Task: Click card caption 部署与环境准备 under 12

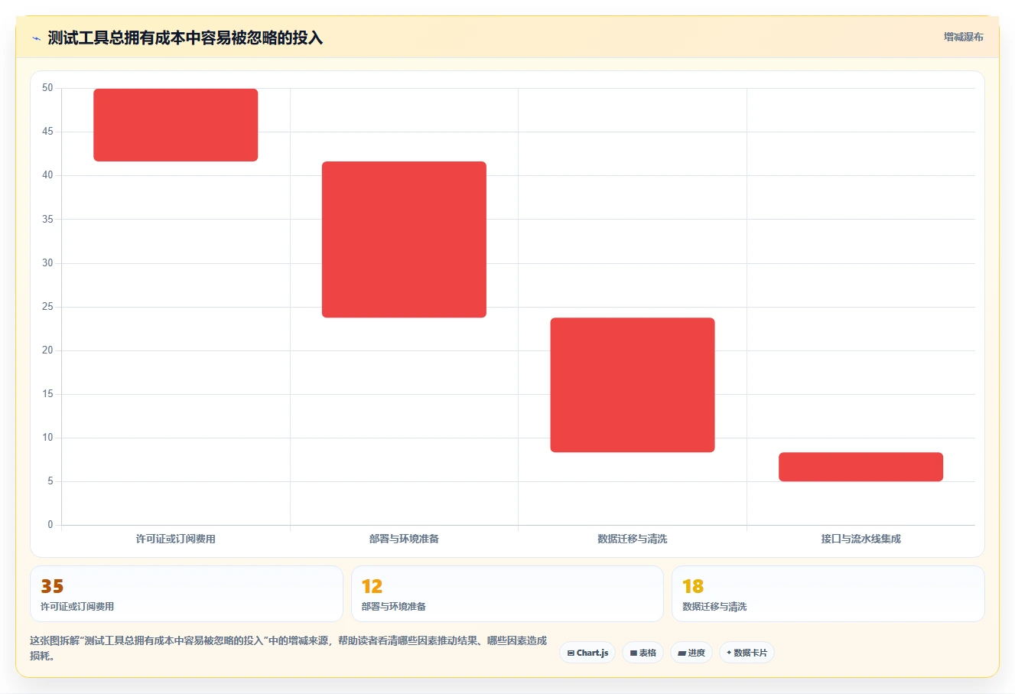Action: coord(394,607)
